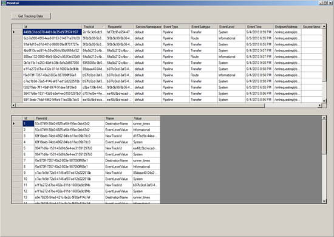Select the row header arrow beside lower grid Id 1
This screenshot has height=237, width=334.
[x=17, y=123]
